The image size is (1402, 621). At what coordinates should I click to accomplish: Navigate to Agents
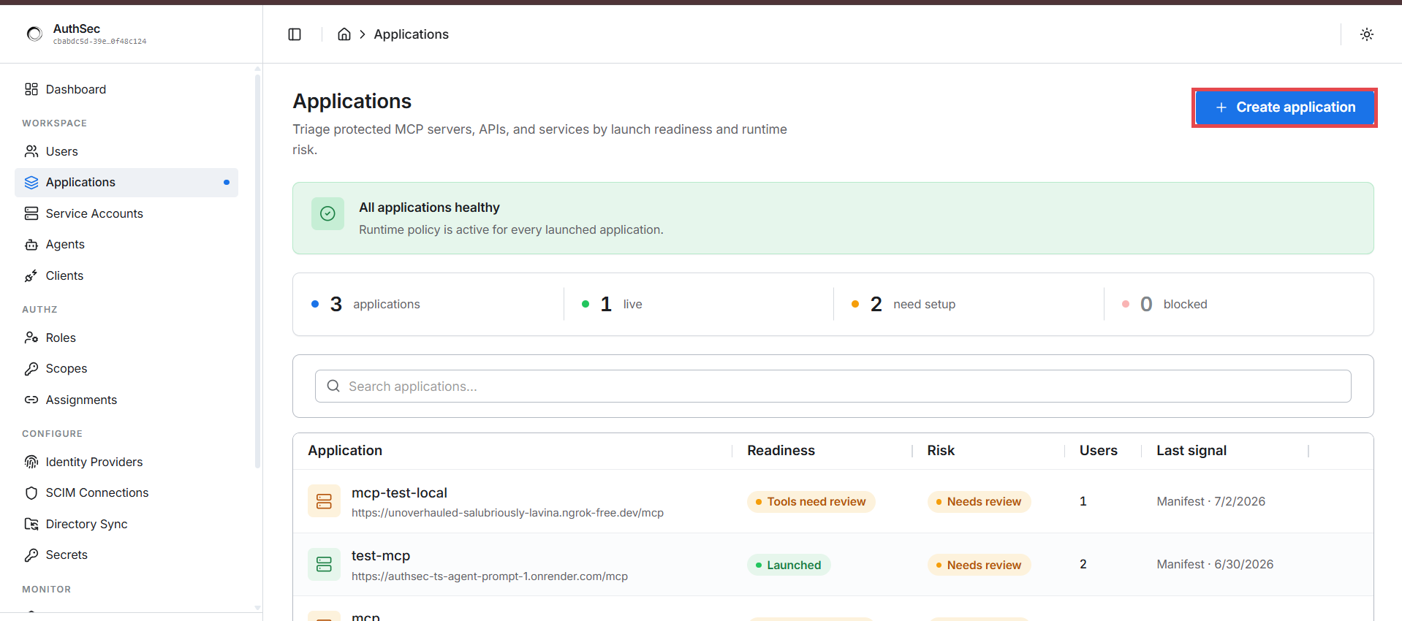pyautogui.click(x=126, y=245)
